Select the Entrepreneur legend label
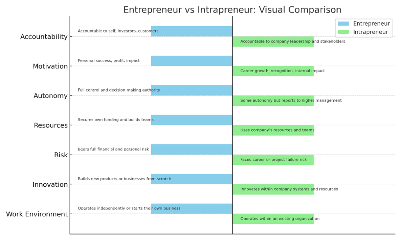Screen dimensions: 401x240 (x=371, y=24)
